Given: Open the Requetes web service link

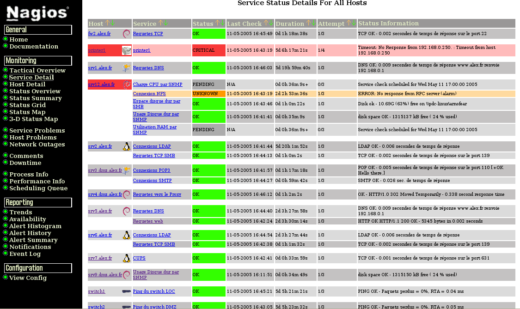Looking at the screenshot, I should pyautogui.click(x=148, y=221).
